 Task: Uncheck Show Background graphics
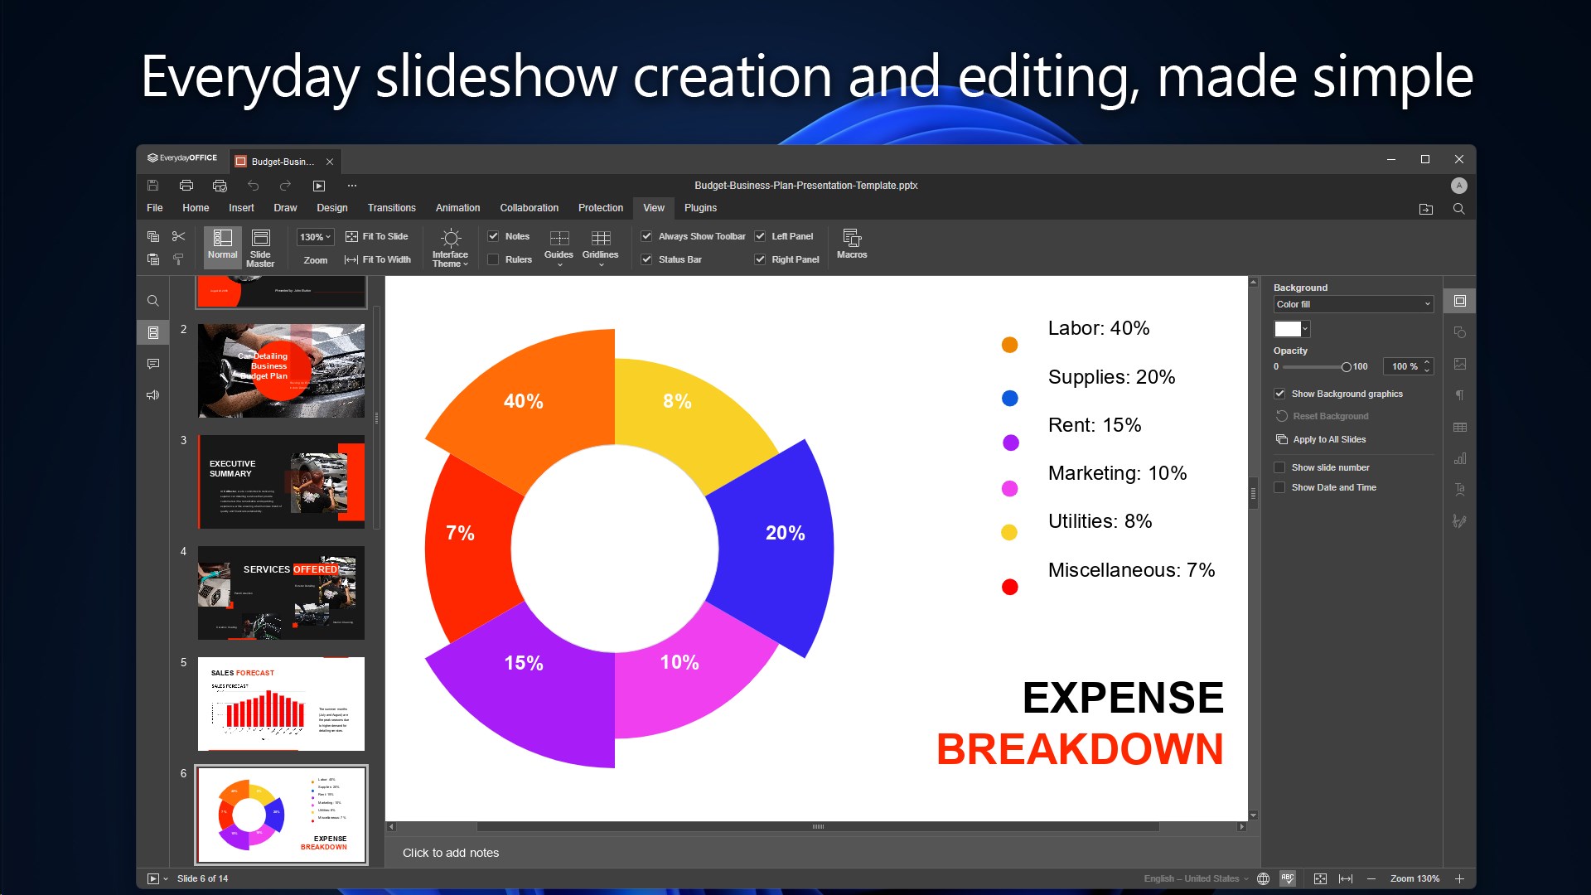pos(1279,394)
